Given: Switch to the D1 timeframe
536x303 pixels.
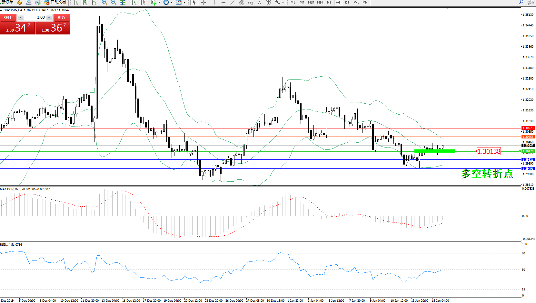Looking at the screenshot, I should coord(347,3).
